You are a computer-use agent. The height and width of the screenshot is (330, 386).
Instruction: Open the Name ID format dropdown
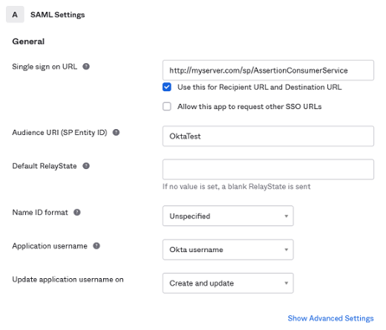tap(228, 216)
